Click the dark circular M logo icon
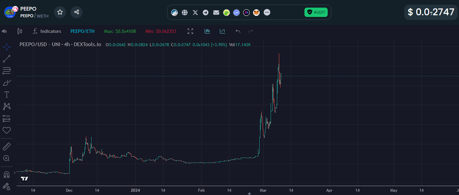459x195 pixels. click(247, 12)
